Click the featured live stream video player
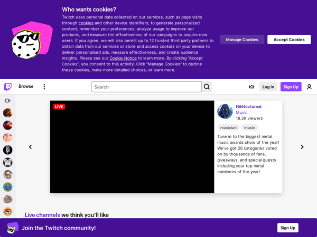The width and height of the screenshot is (317, 237). pyautogui.click(x=132, y=147)
